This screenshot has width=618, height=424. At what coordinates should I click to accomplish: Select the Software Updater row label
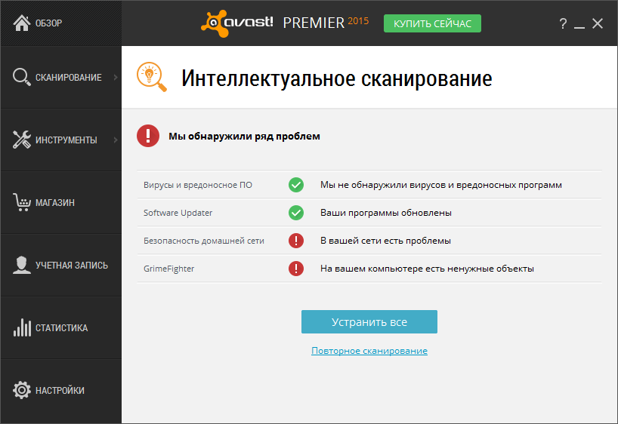pyautogui.click(x=178, y=213)
